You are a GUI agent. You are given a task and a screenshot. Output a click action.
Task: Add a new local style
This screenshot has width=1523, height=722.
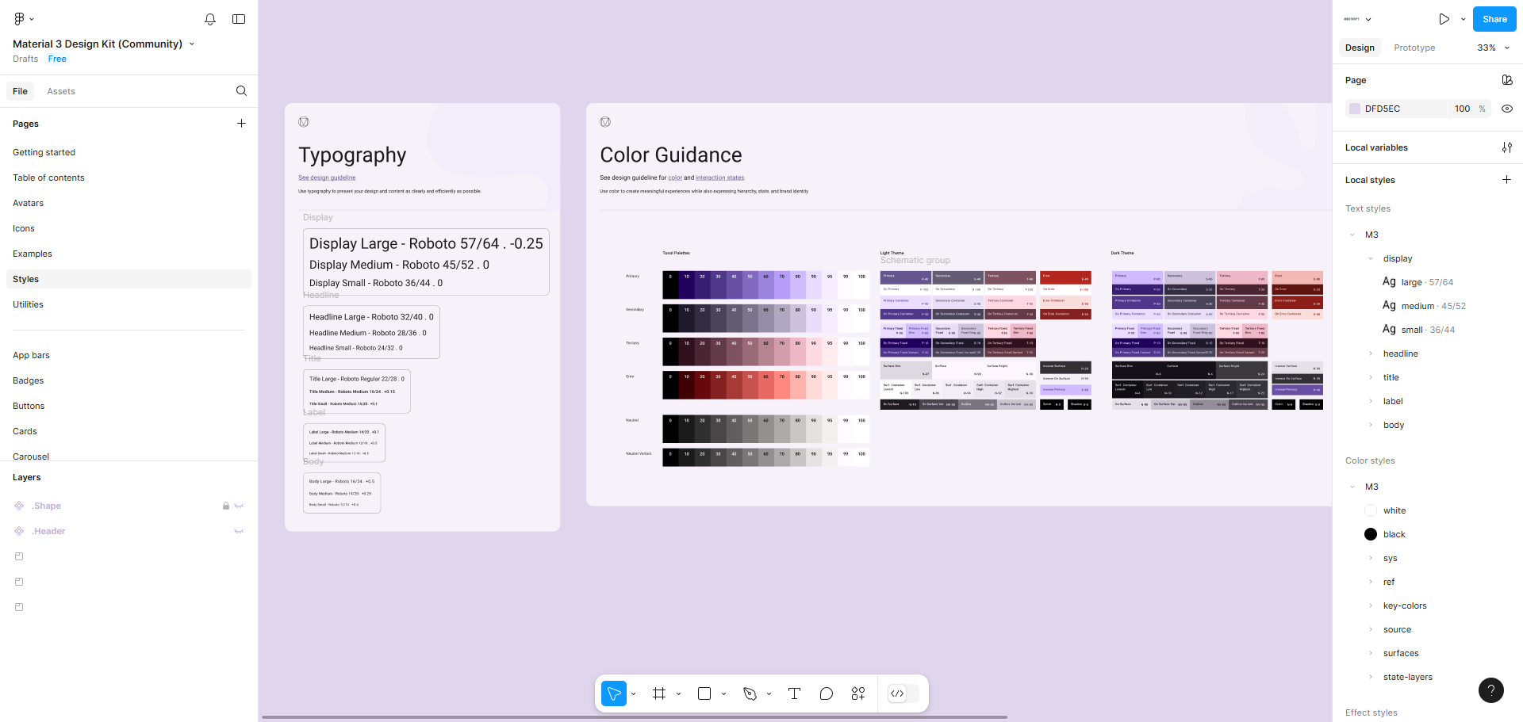point(1507,180)
